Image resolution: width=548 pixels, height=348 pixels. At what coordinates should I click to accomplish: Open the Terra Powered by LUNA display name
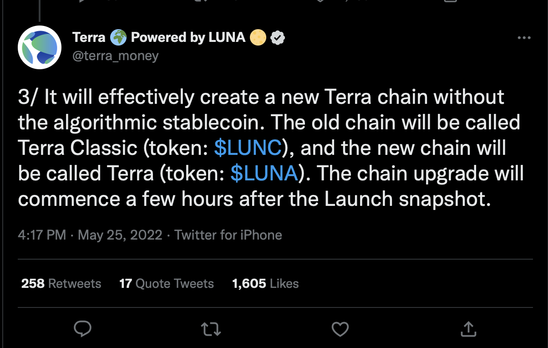click(x=159, y=37)
